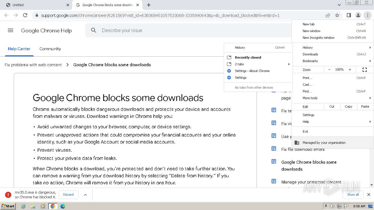Click the red dangerous download warning icon

click(x=8, y=195)
